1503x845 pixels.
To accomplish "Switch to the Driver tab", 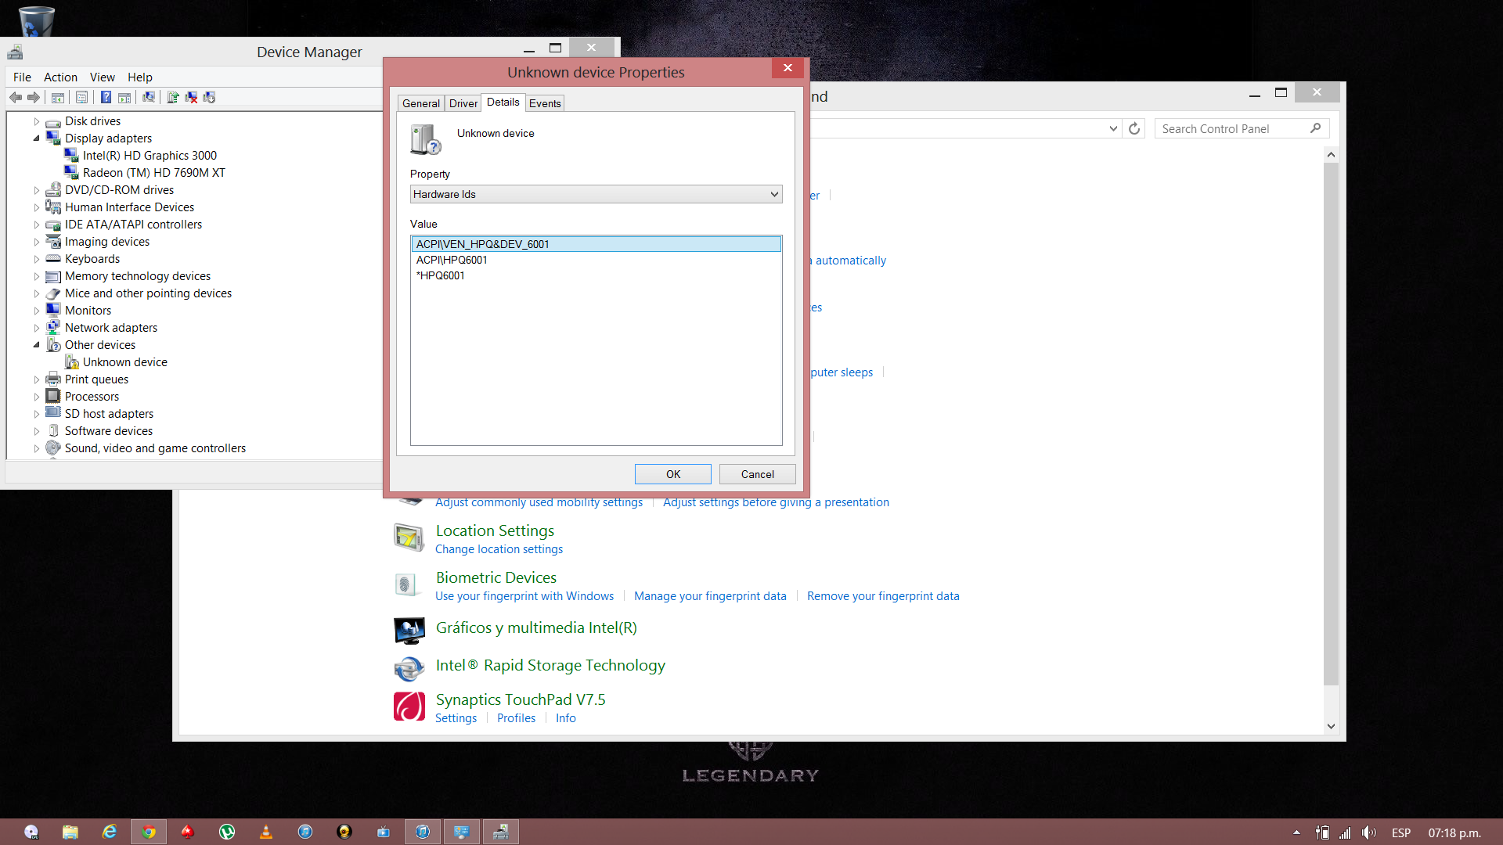I will click(463, 103).
